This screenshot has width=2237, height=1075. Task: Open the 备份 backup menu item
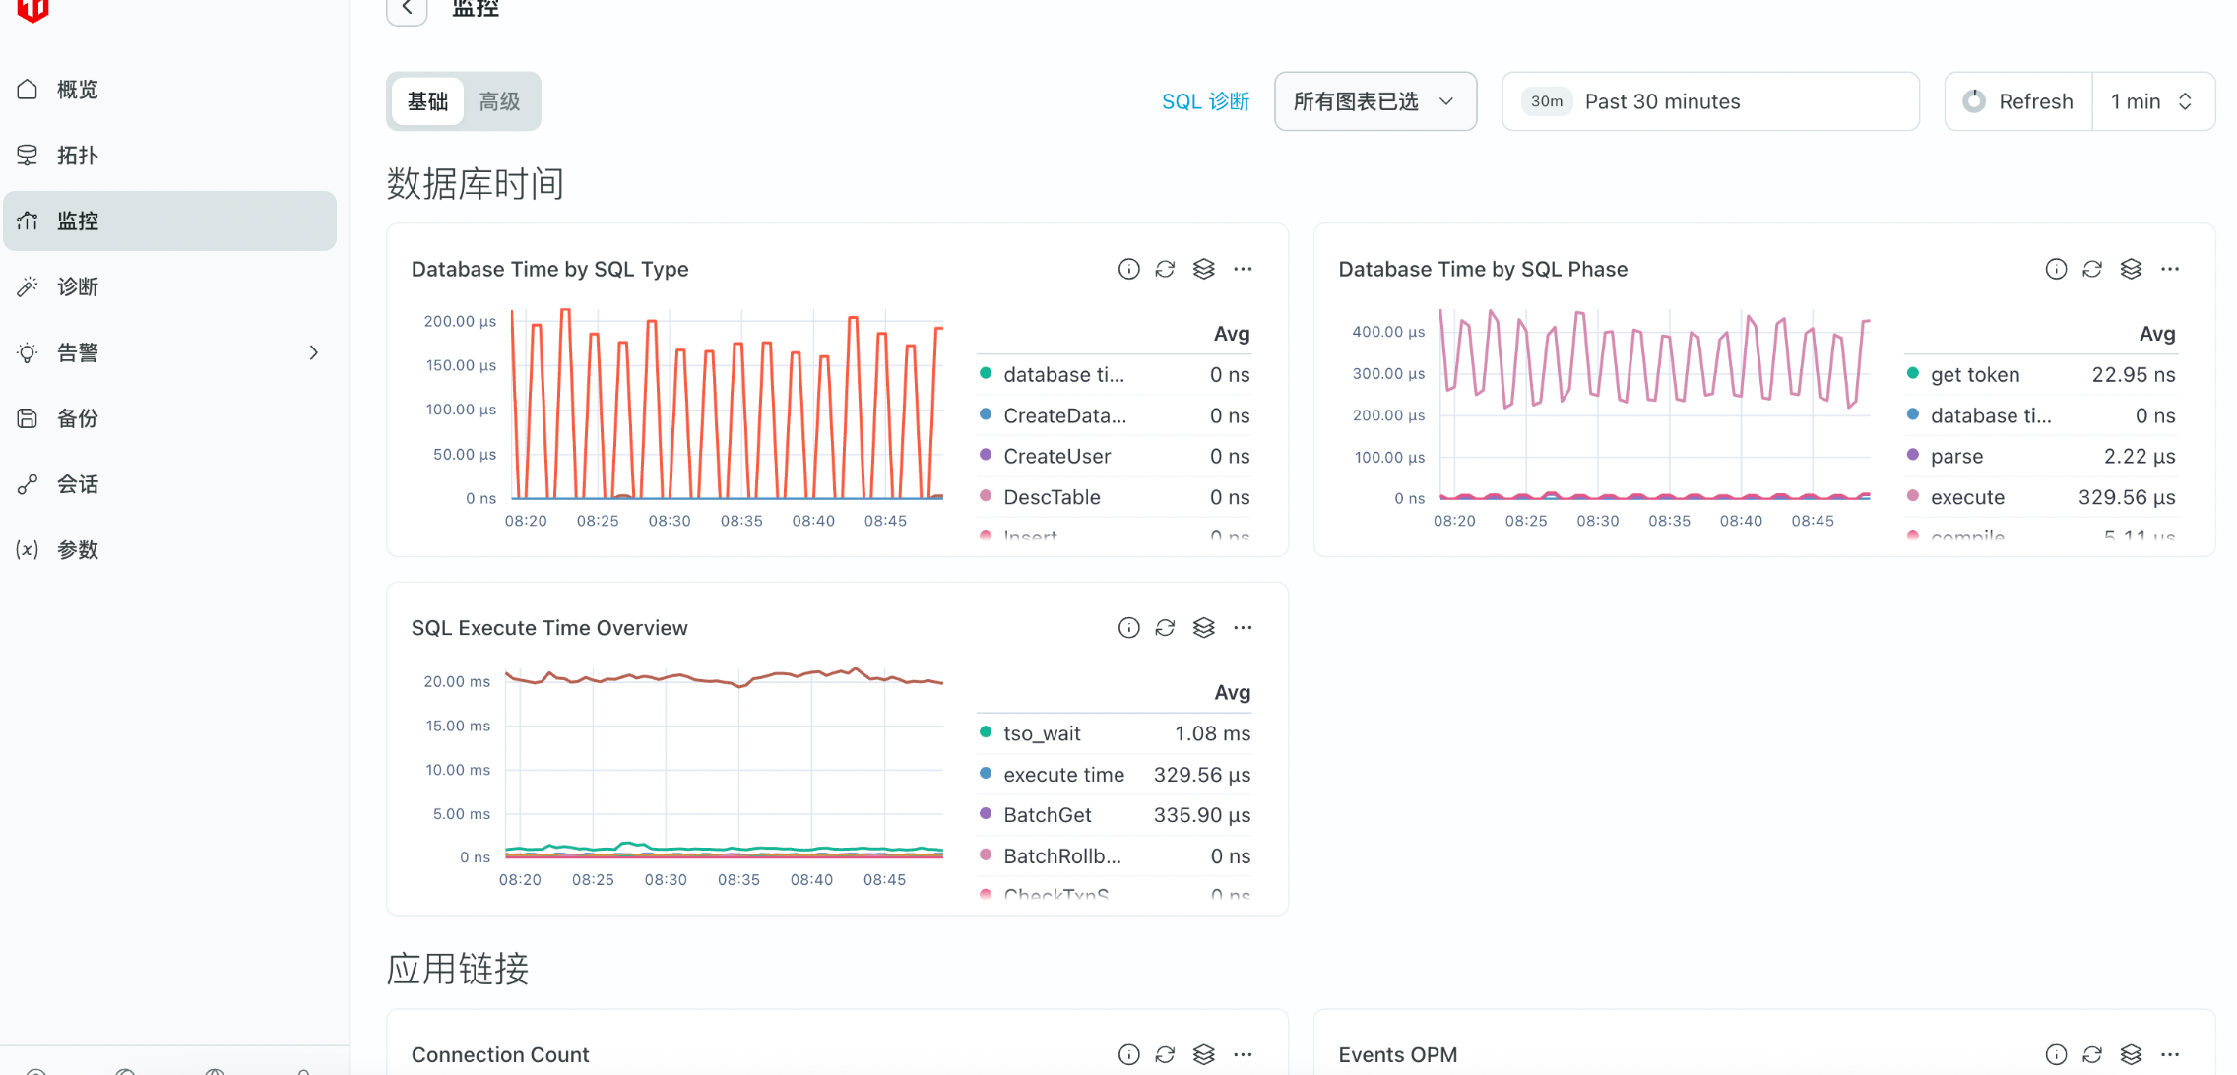[78, 418]
